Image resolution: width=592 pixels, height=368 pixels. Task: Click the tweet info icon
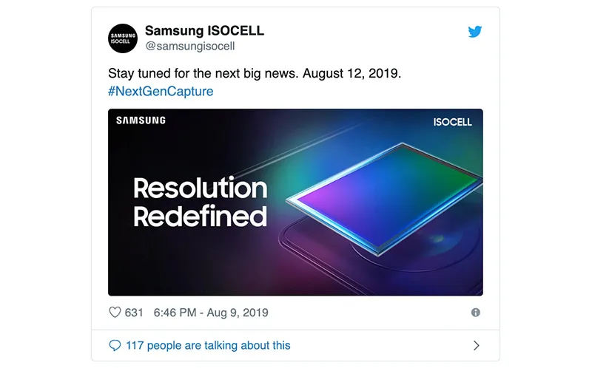[476, 313]
